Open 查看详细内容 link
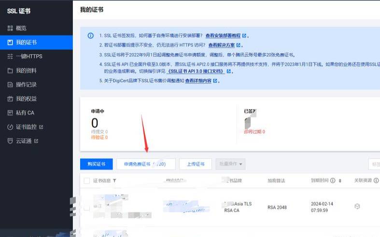 pyautogui.click(x=198, y=81)
